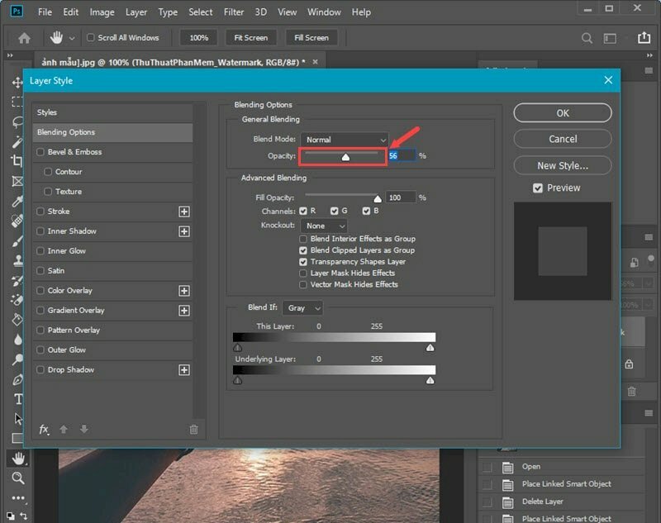Click the Home icon in options bar
The image size is (661, 523).
24,38
